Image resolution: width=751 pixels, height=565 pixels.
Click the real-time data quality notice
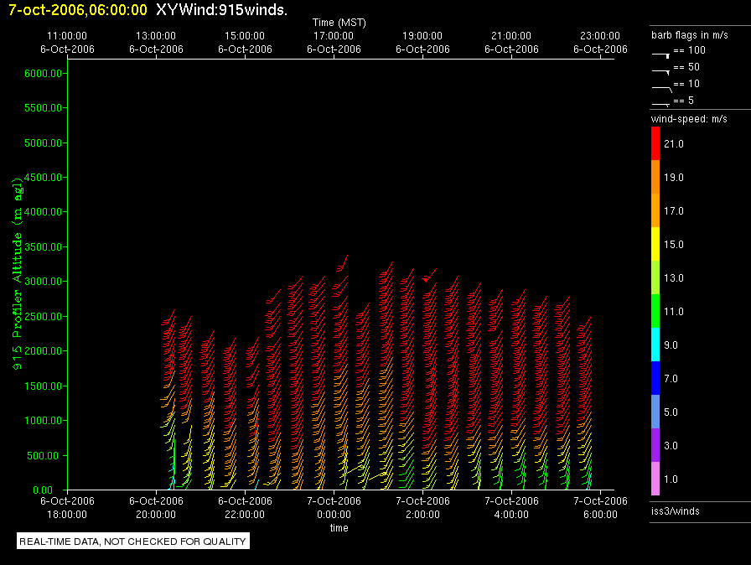132,541
